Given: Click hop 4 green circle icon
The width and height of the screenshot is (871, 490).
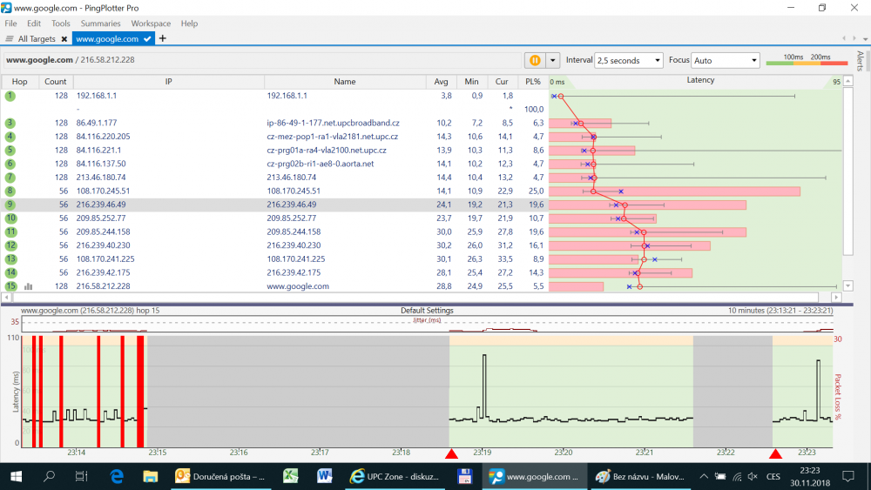Looking at the screenshot, I should (10, 137).
